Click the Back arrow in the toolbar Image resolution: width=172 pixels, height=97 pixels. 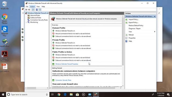click(26, 10)
